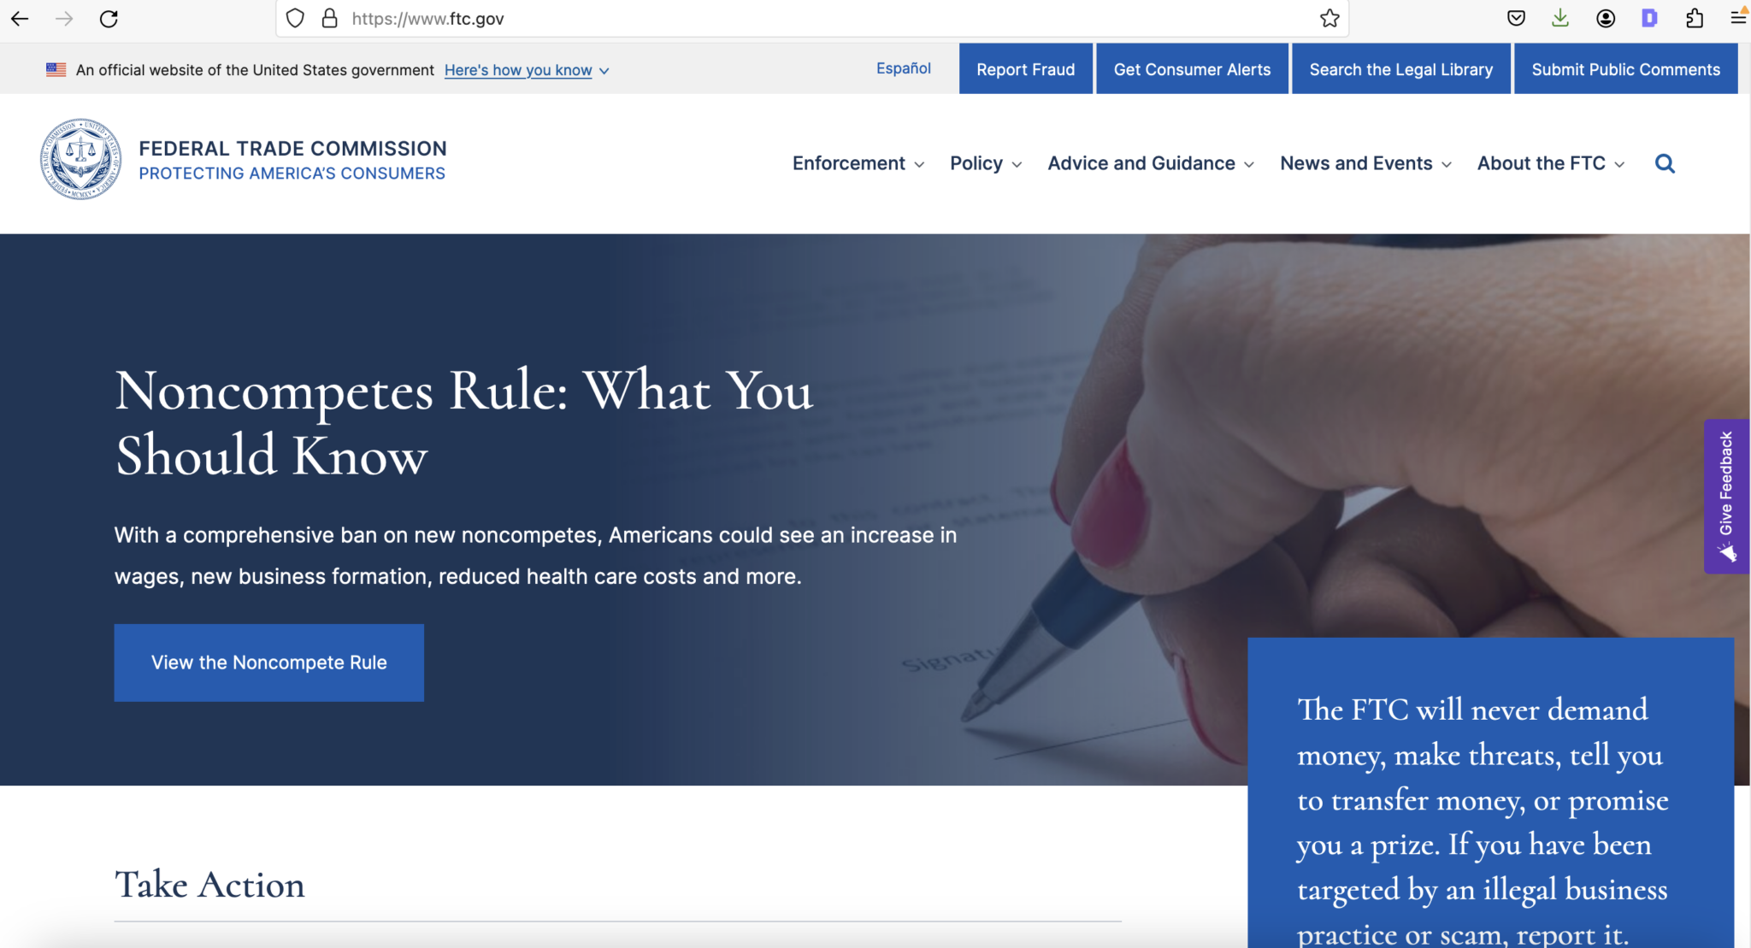The width and height of the screenshot is (1751, 948).
Task: Open the browser Downloads arrow icon
Action: pos(1560,19)
